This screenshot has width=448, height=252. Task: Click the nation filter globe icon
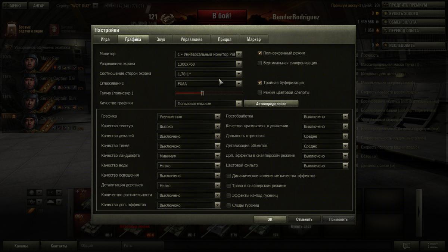(x=32, y=192)
